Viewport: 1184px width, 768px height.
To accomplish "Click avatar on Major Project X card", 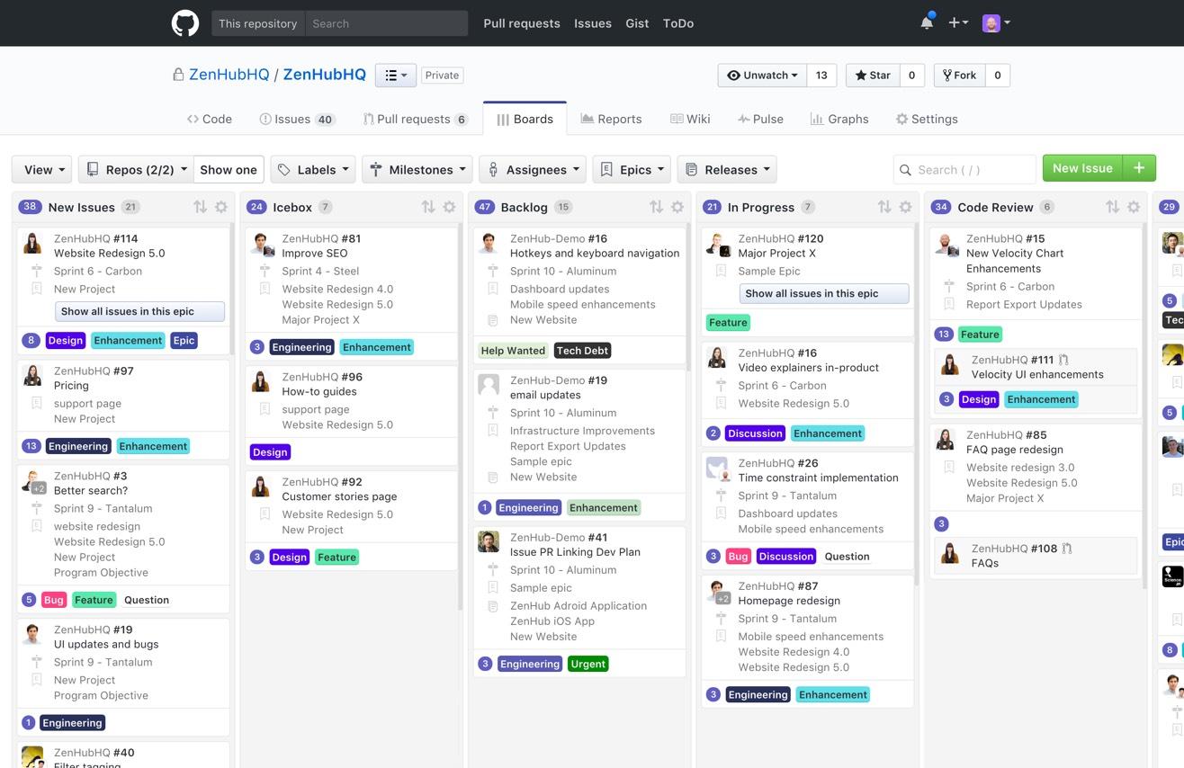I will coord(718,245).
